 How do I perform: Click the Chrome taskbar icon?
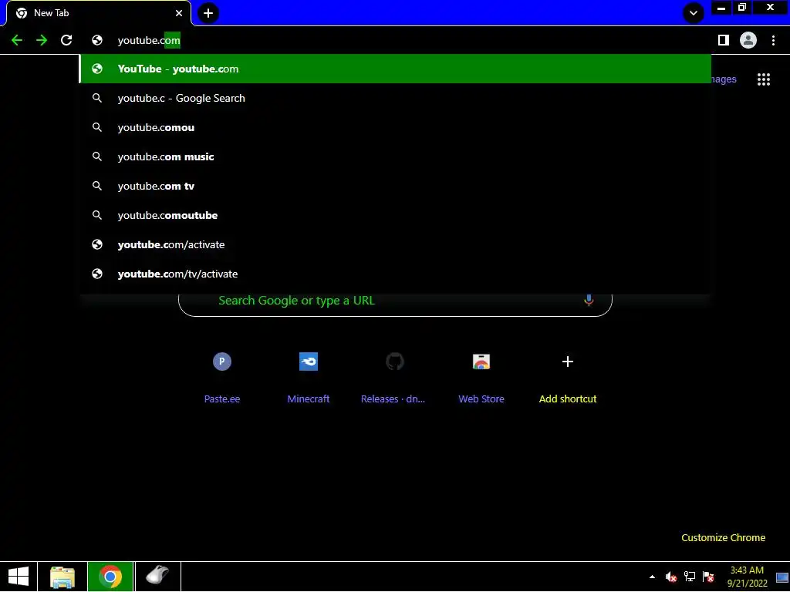(110, 577)
